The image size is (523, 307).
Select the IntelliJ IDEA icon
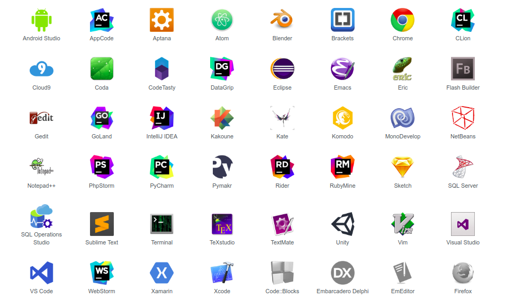[162, 118]
